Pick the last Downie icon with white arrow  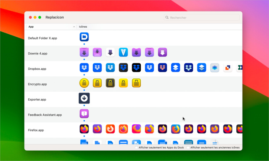tap(162, 52)
